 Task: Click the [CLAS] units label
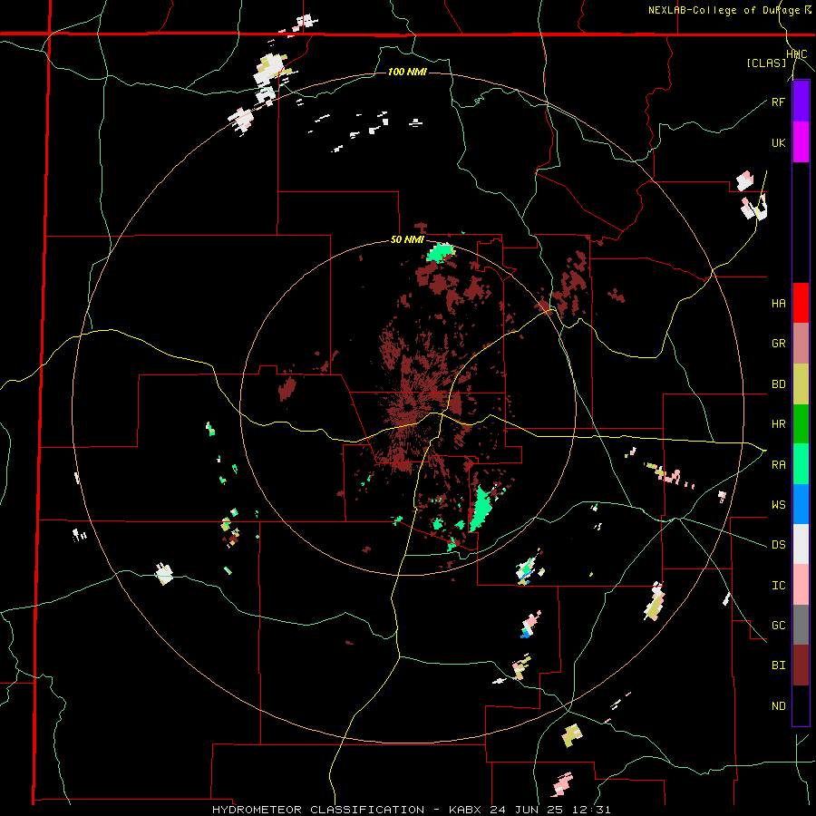(766, 63)
